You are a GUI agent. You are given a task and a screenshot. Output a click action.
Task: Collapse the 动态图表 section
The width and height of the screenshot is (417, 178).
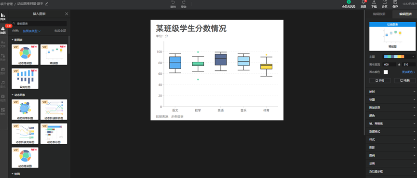[18, 95]
